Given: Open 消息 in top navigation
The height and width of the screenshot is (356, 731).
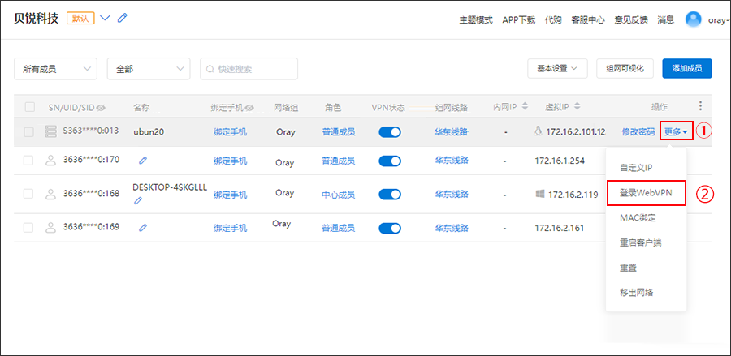Looking at the screenshot, I should click(666, 20).
